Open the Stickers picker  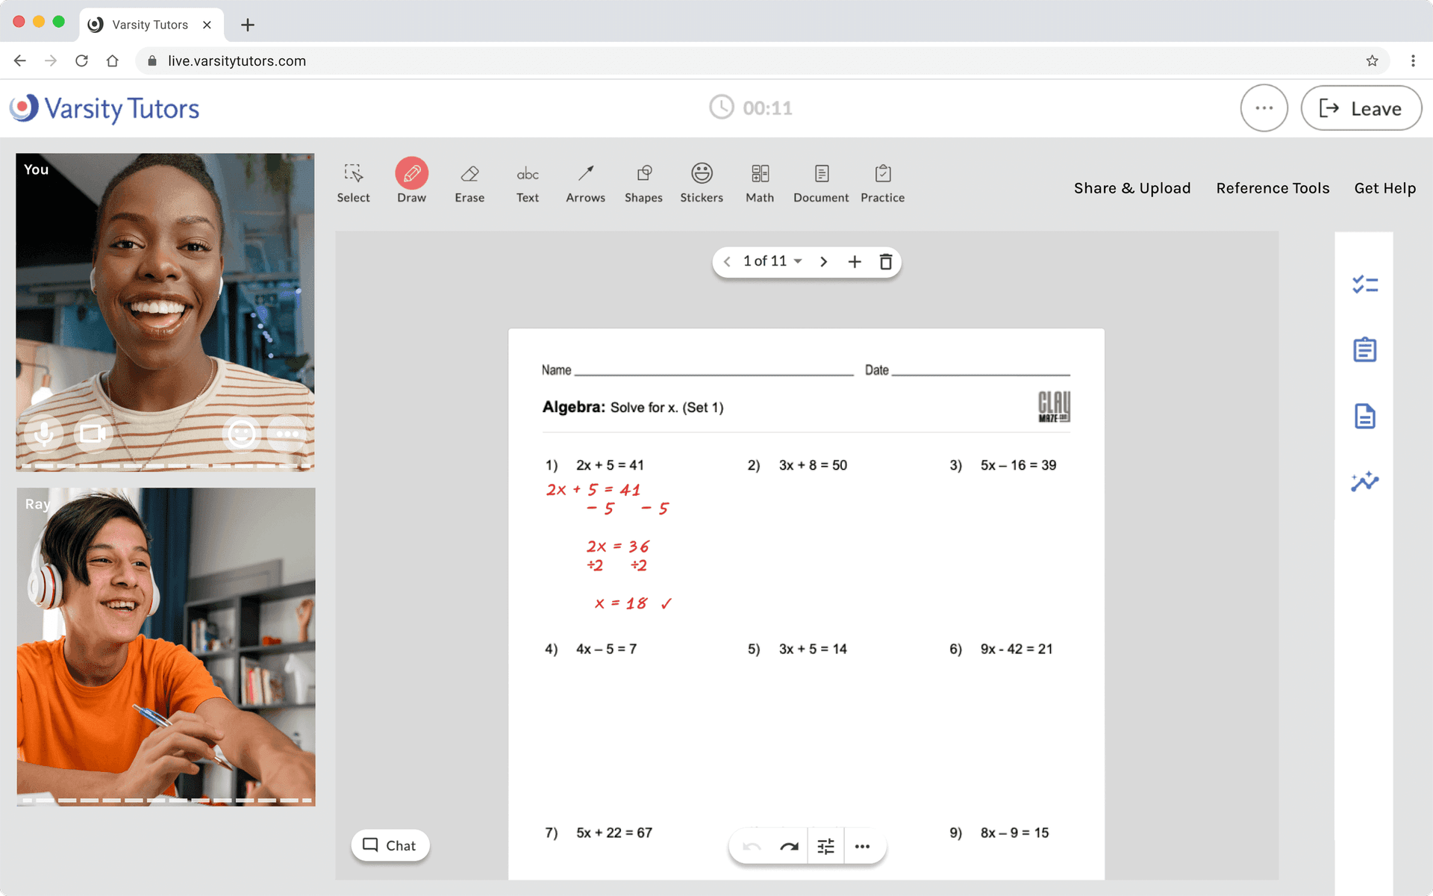(x=701, y=183)
